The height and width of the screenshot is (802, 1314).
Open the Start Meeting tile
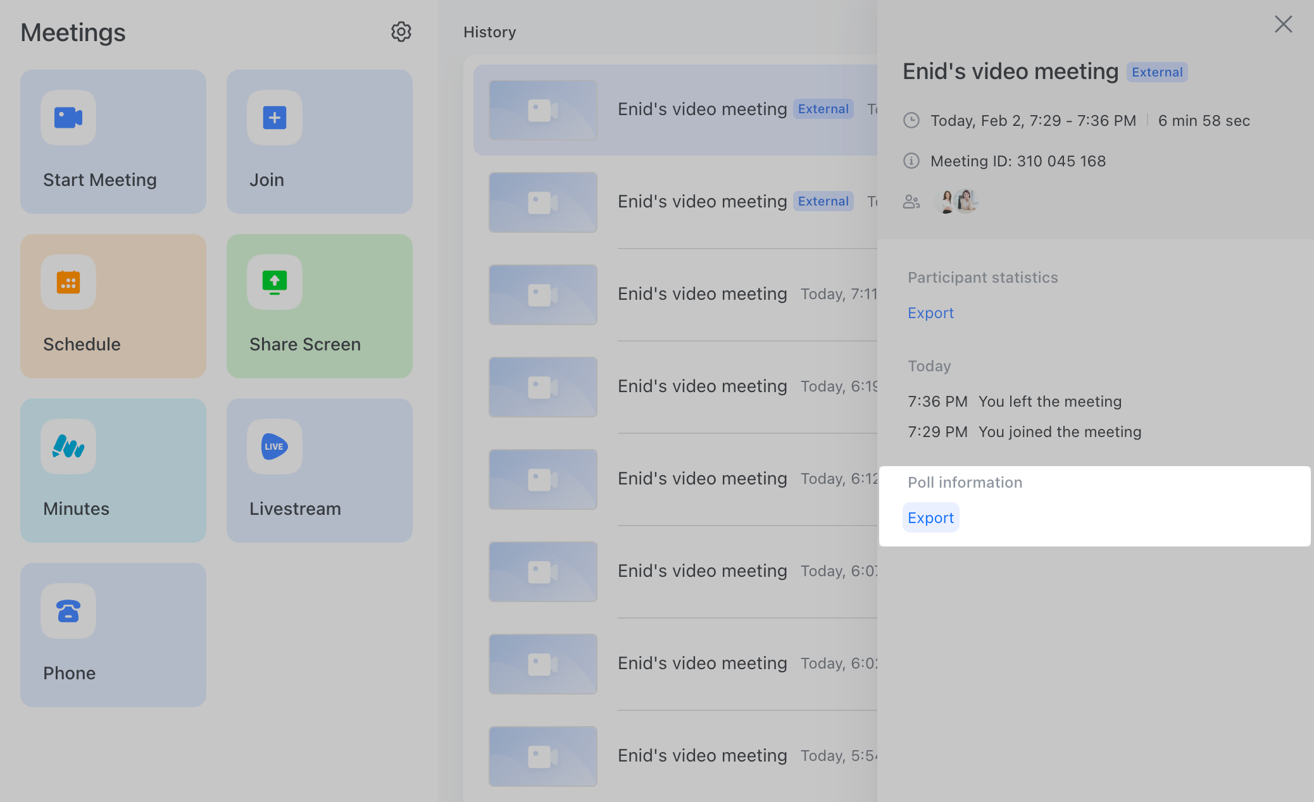pyautogui.click(x=113, y=142)
